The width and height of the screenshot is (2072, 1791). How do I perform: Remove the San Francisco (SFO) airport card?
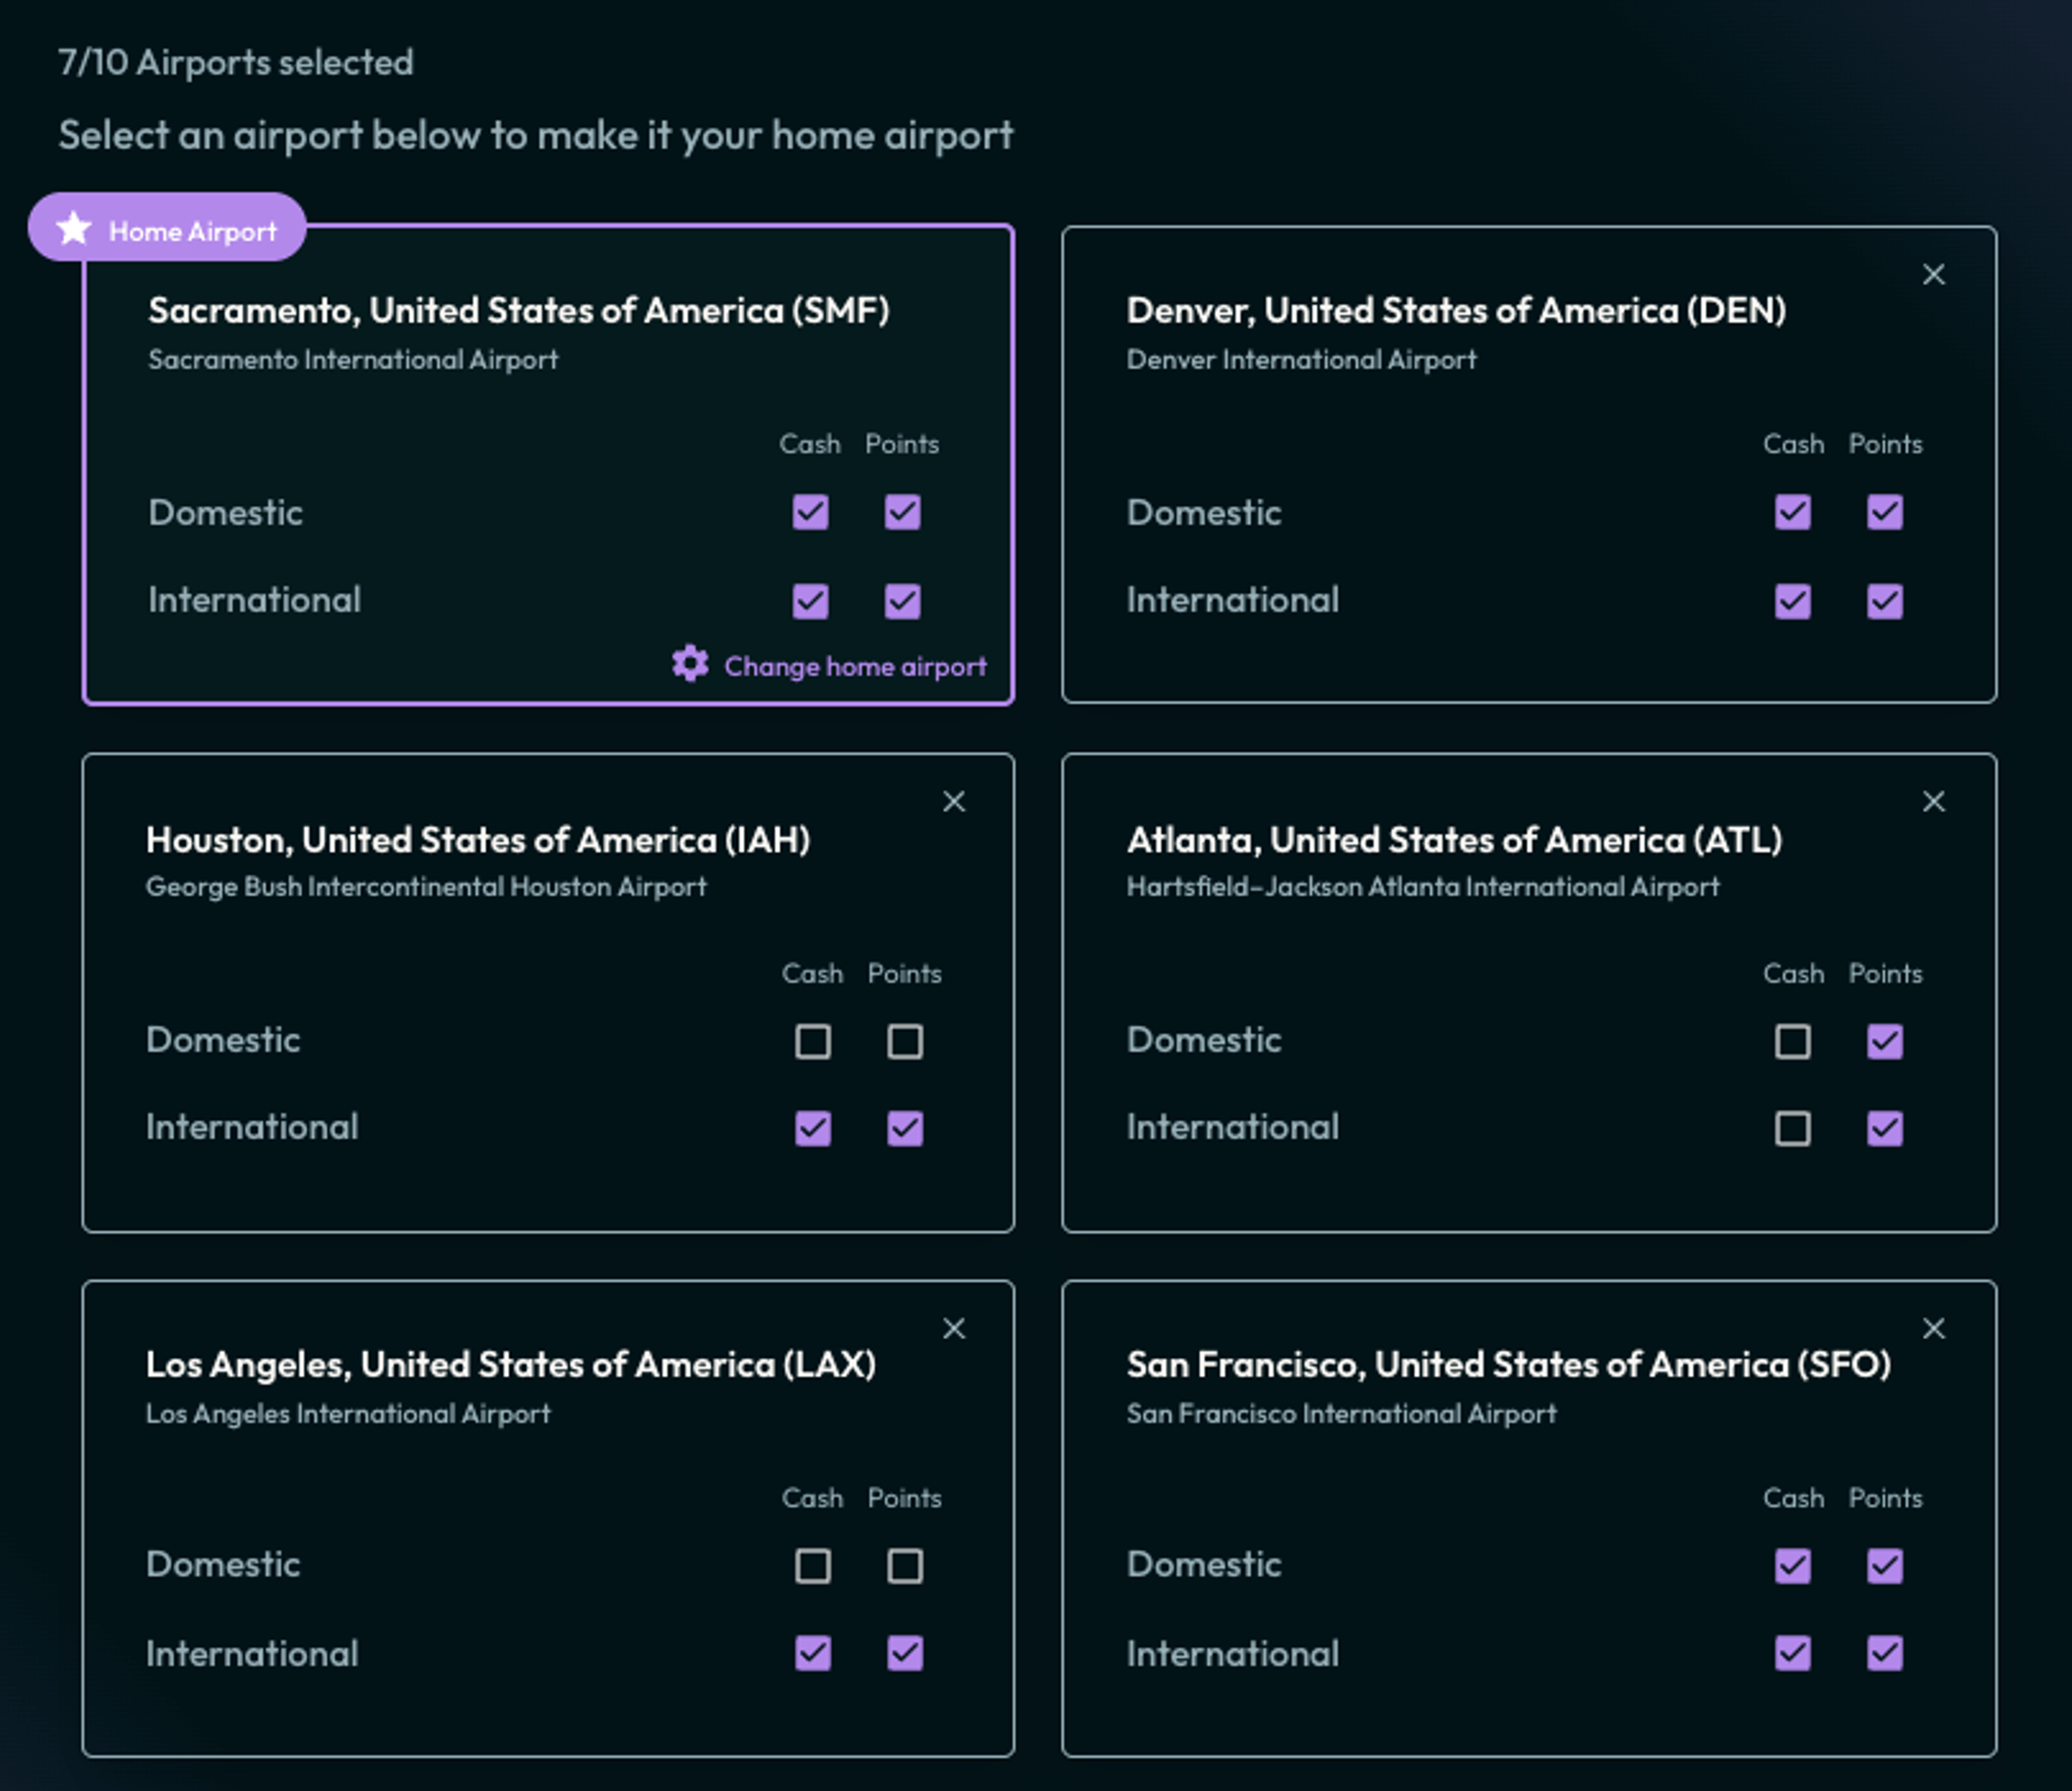(x=1933, y=1328)
